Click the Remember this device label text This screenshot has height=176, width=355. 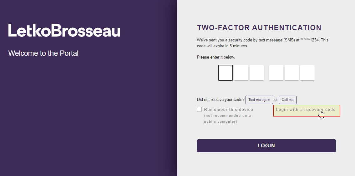click(x=228, y=110)
